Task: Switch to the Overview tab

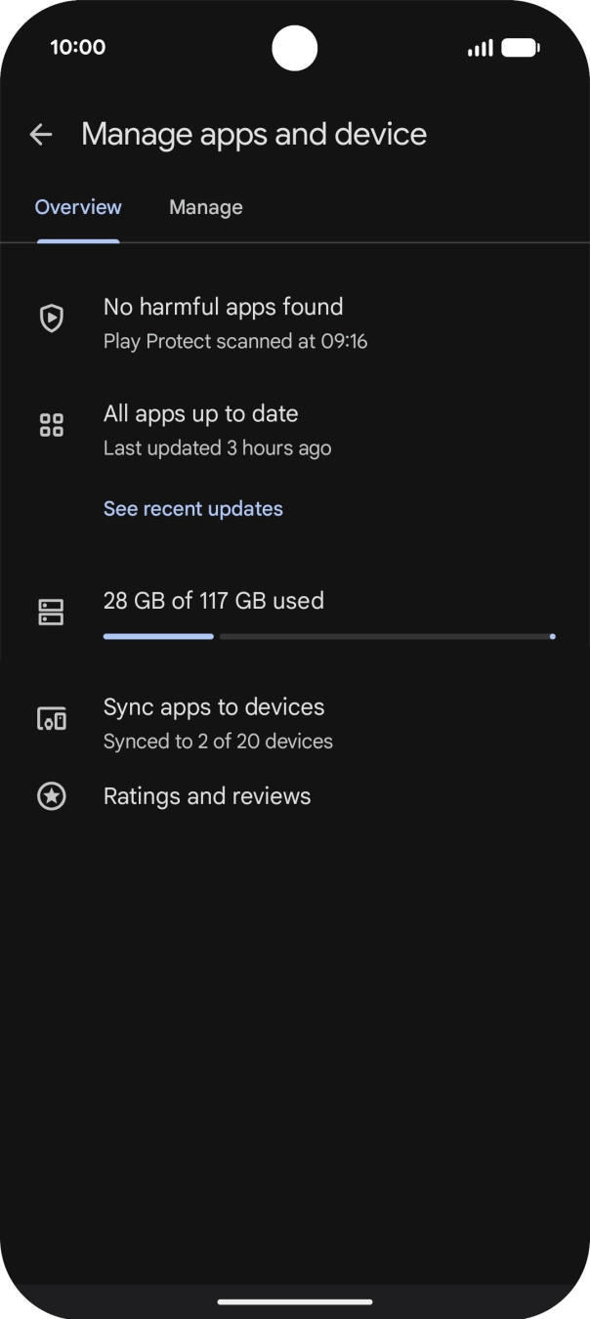Action: (78, 207)
